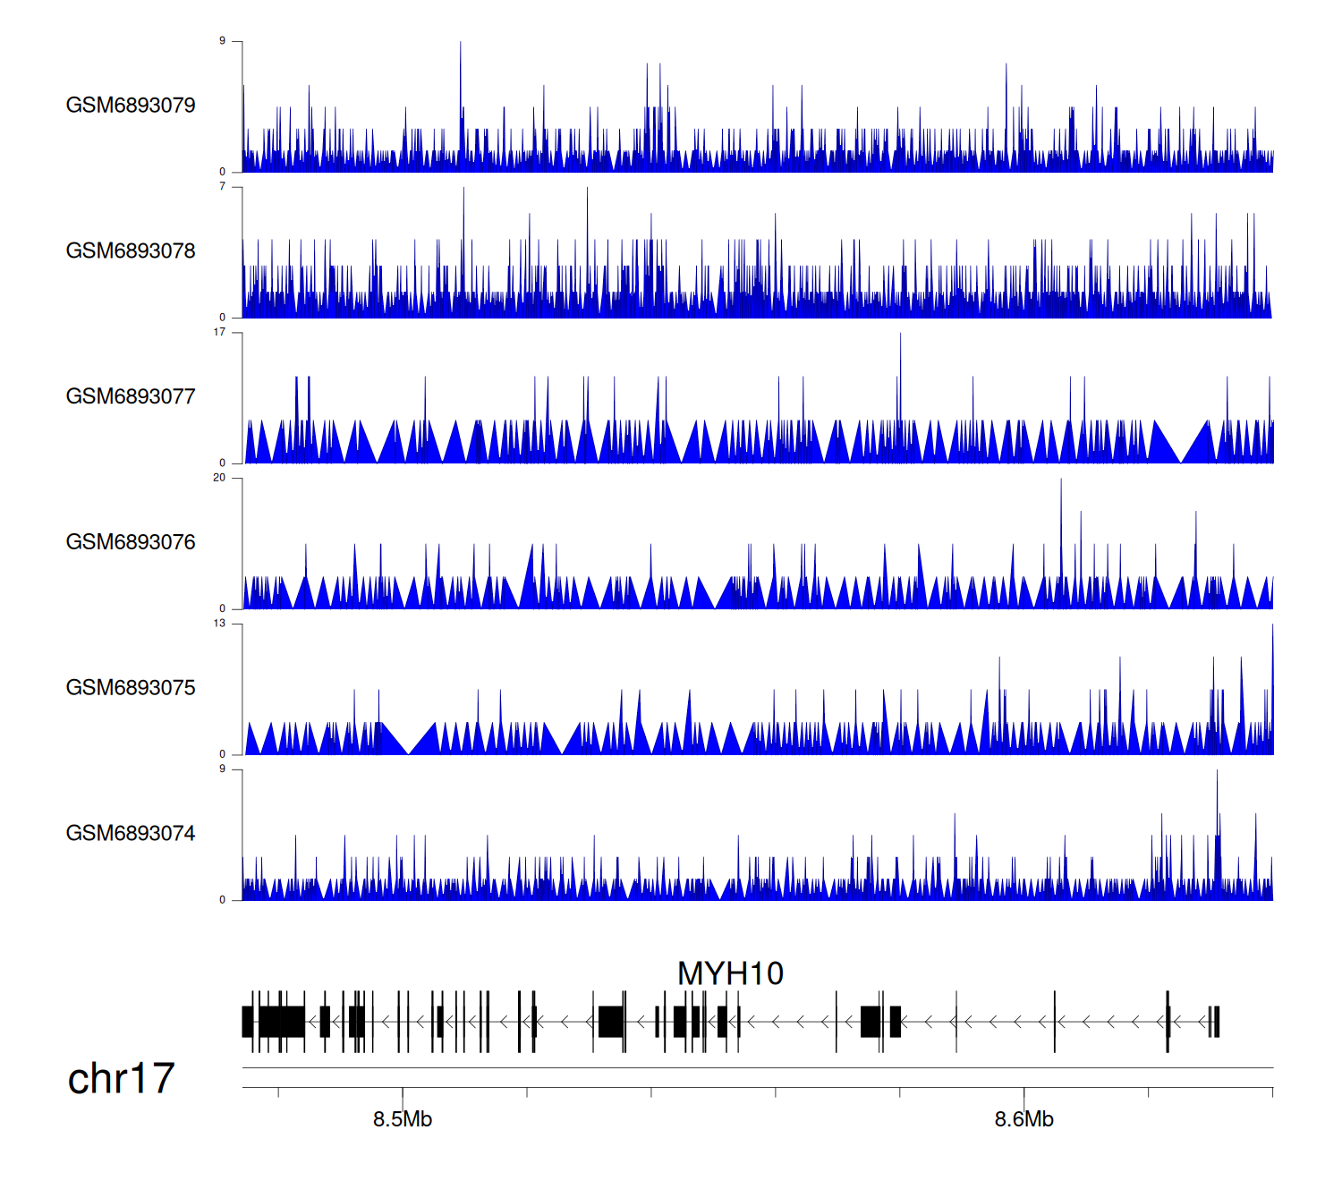Screen dimensions: 1342x1181
Task: Select the GSM6893078 track label
Action: [x=131, y=251]
